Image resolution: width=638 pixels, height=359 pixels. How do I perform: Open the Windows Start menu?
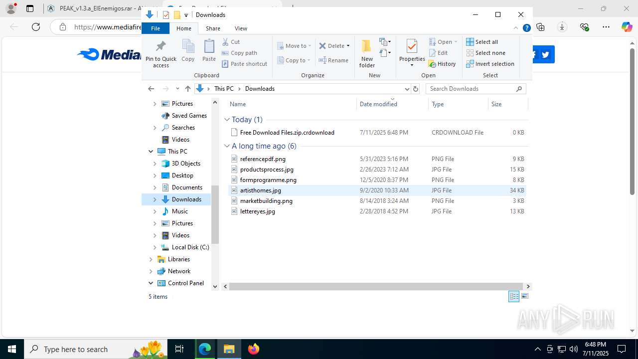12,349
